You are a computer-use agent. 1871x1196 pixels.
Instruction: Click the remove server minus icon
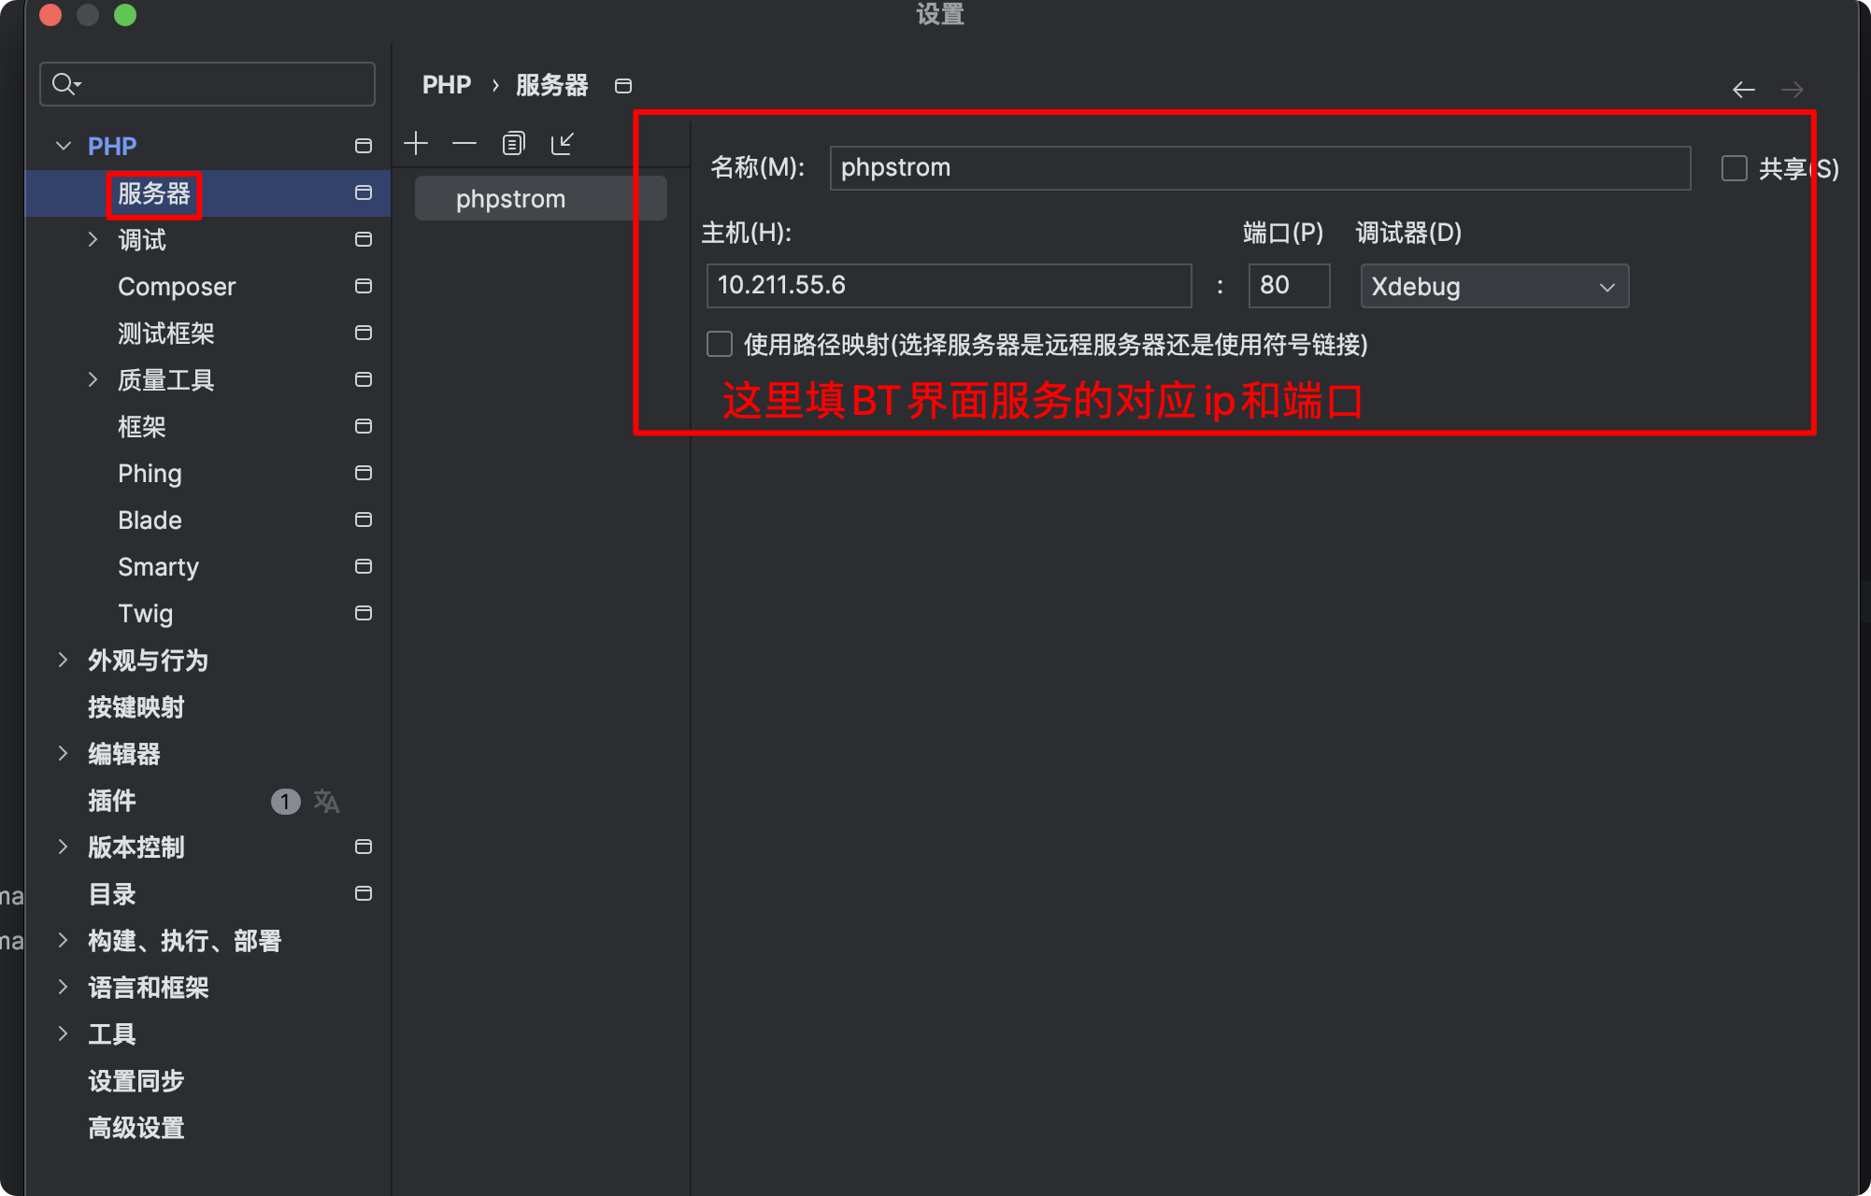coord(464,143)
